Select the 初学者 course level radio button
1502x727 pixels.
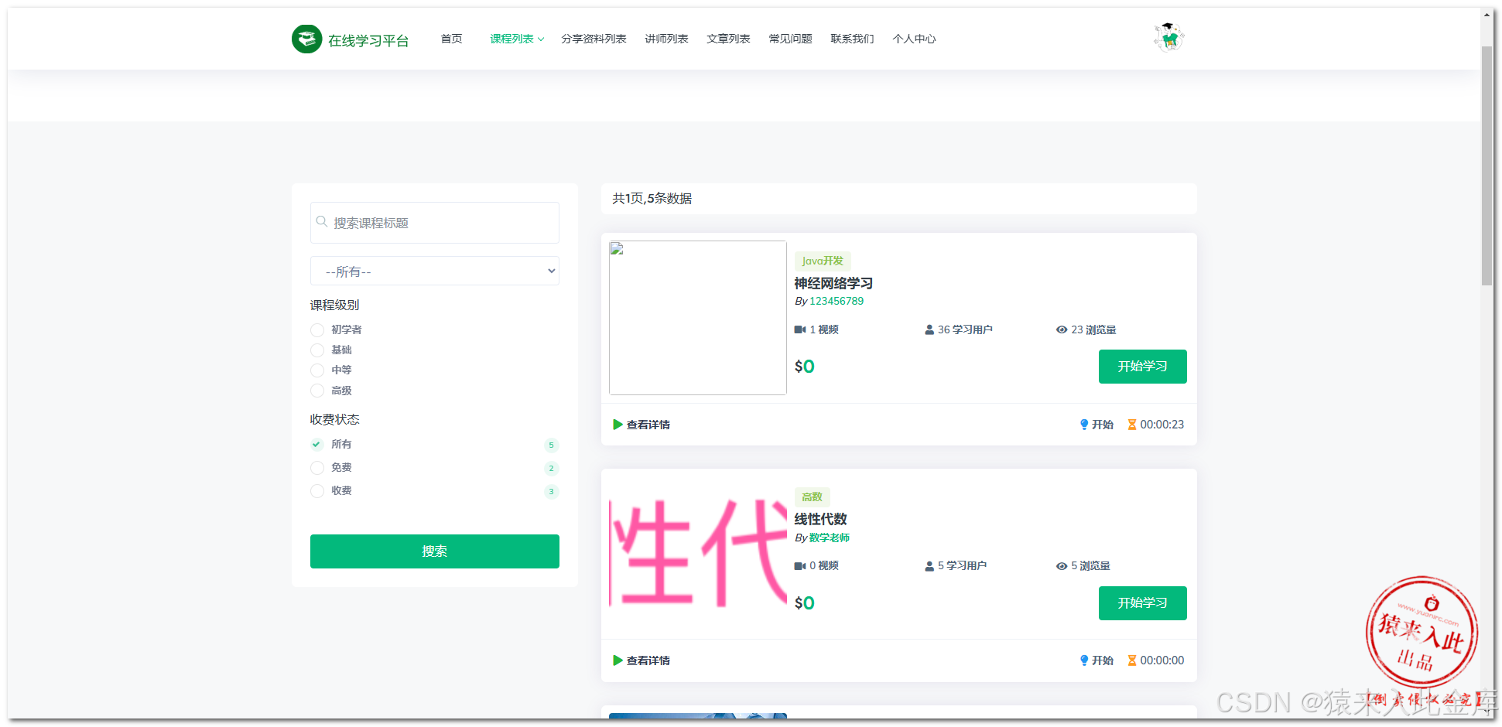pyautogui.click(x=316, y=329)
